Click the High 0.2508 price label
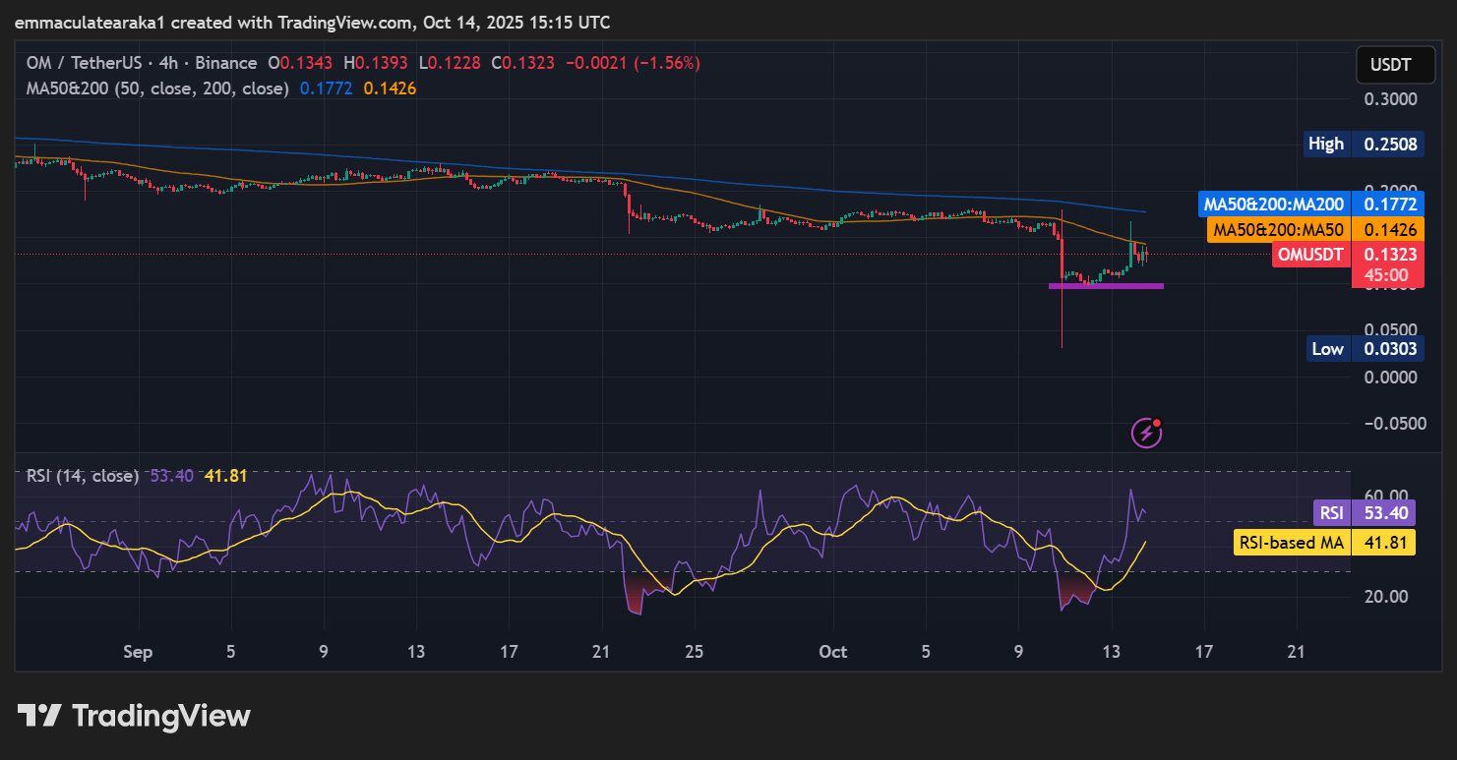The image size is (1457, 760). pyautogui.click(x=1365, y=144)
